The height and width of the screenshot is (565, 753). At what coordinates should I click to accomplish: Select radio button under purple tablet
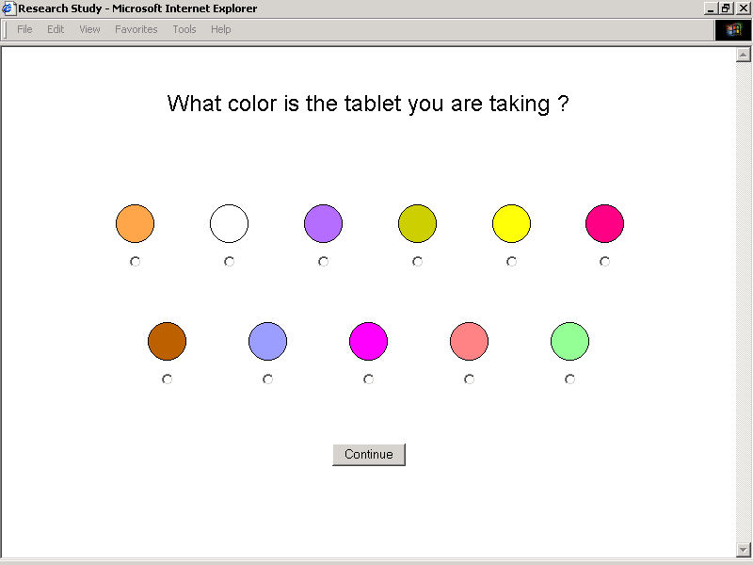(x=323, y=262)
